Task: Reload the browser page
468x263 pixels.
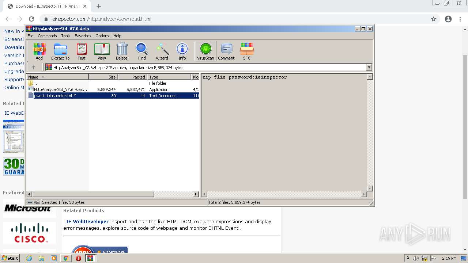Action: 31,19
